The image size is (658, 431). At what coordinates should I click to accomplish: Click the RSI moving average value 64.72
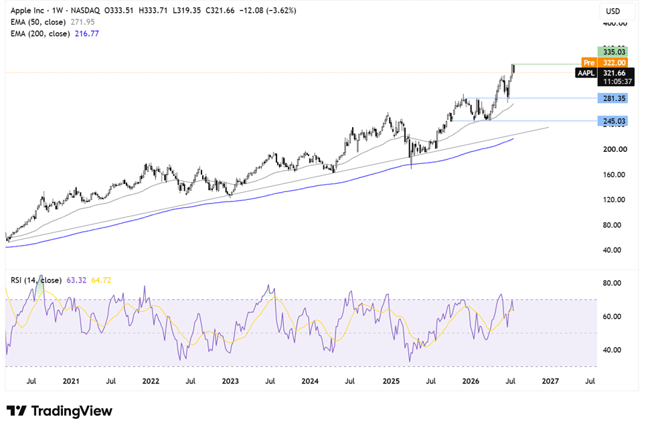tap(101, 280)
